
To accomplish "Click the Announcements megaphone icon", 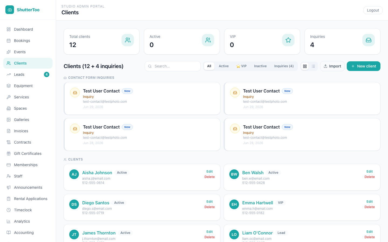I will [x=9, y=187].
